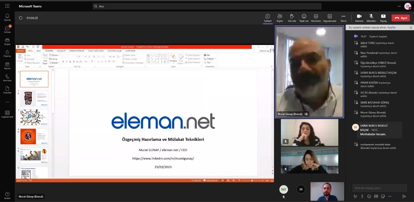The width and height of the screenshot is (414, 202).
Task: Unmute with the Mikrofon button
Action: pos(371,18)
